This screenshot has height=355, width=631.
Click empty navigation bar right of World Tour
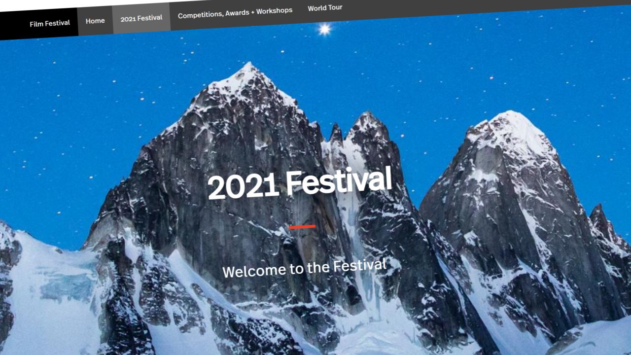pyautogui.click(x=483, y=6)
